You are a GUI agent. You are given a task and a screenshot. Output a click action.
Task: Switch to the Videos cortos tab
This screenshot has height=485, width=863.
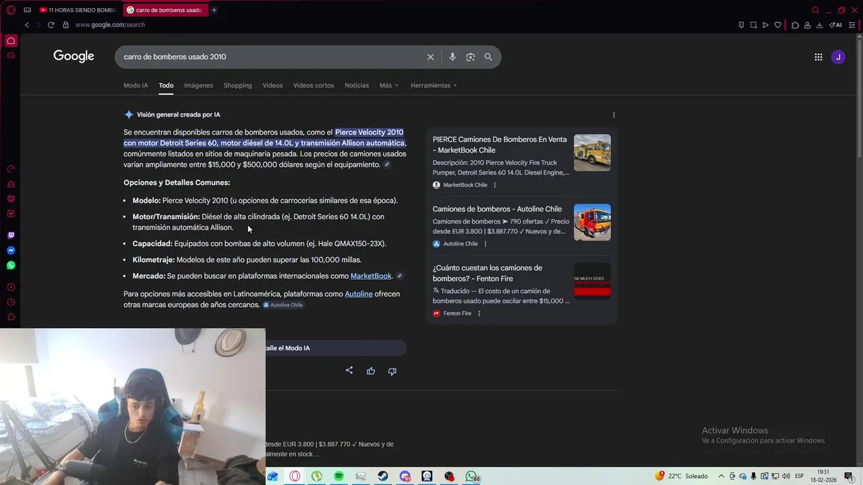pyautogui.click(x=314, y=86)
